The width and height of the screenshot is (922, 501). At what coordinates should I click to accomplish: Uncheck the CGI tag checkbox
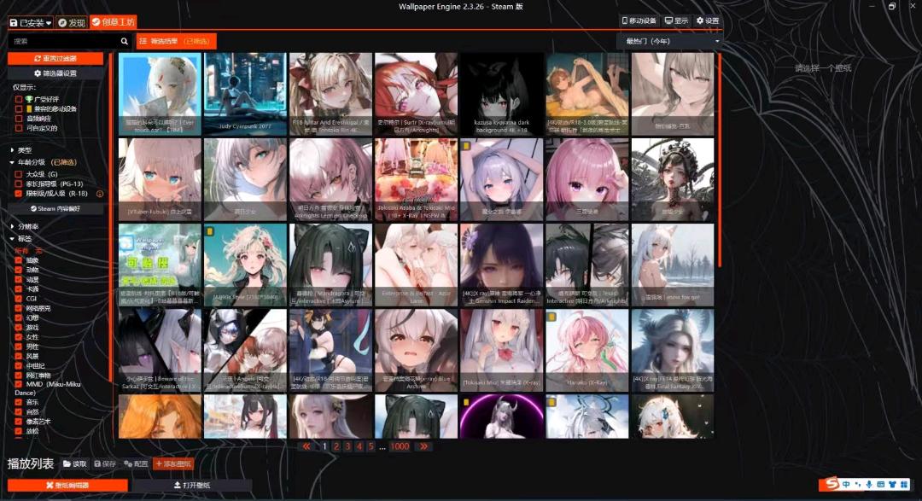coord(19,299)
